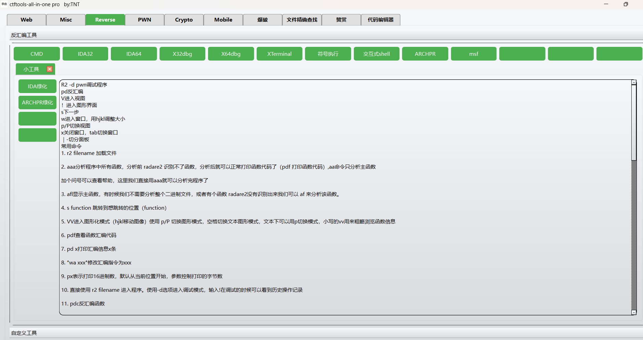Switch to the PWN tab
643x340 pixels.
tap(144, 19)
